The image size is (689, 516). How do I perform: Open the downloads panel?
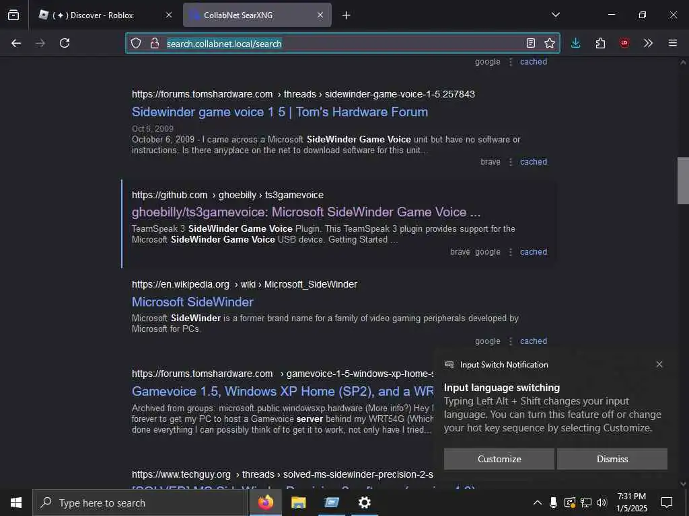click(576, 43)
